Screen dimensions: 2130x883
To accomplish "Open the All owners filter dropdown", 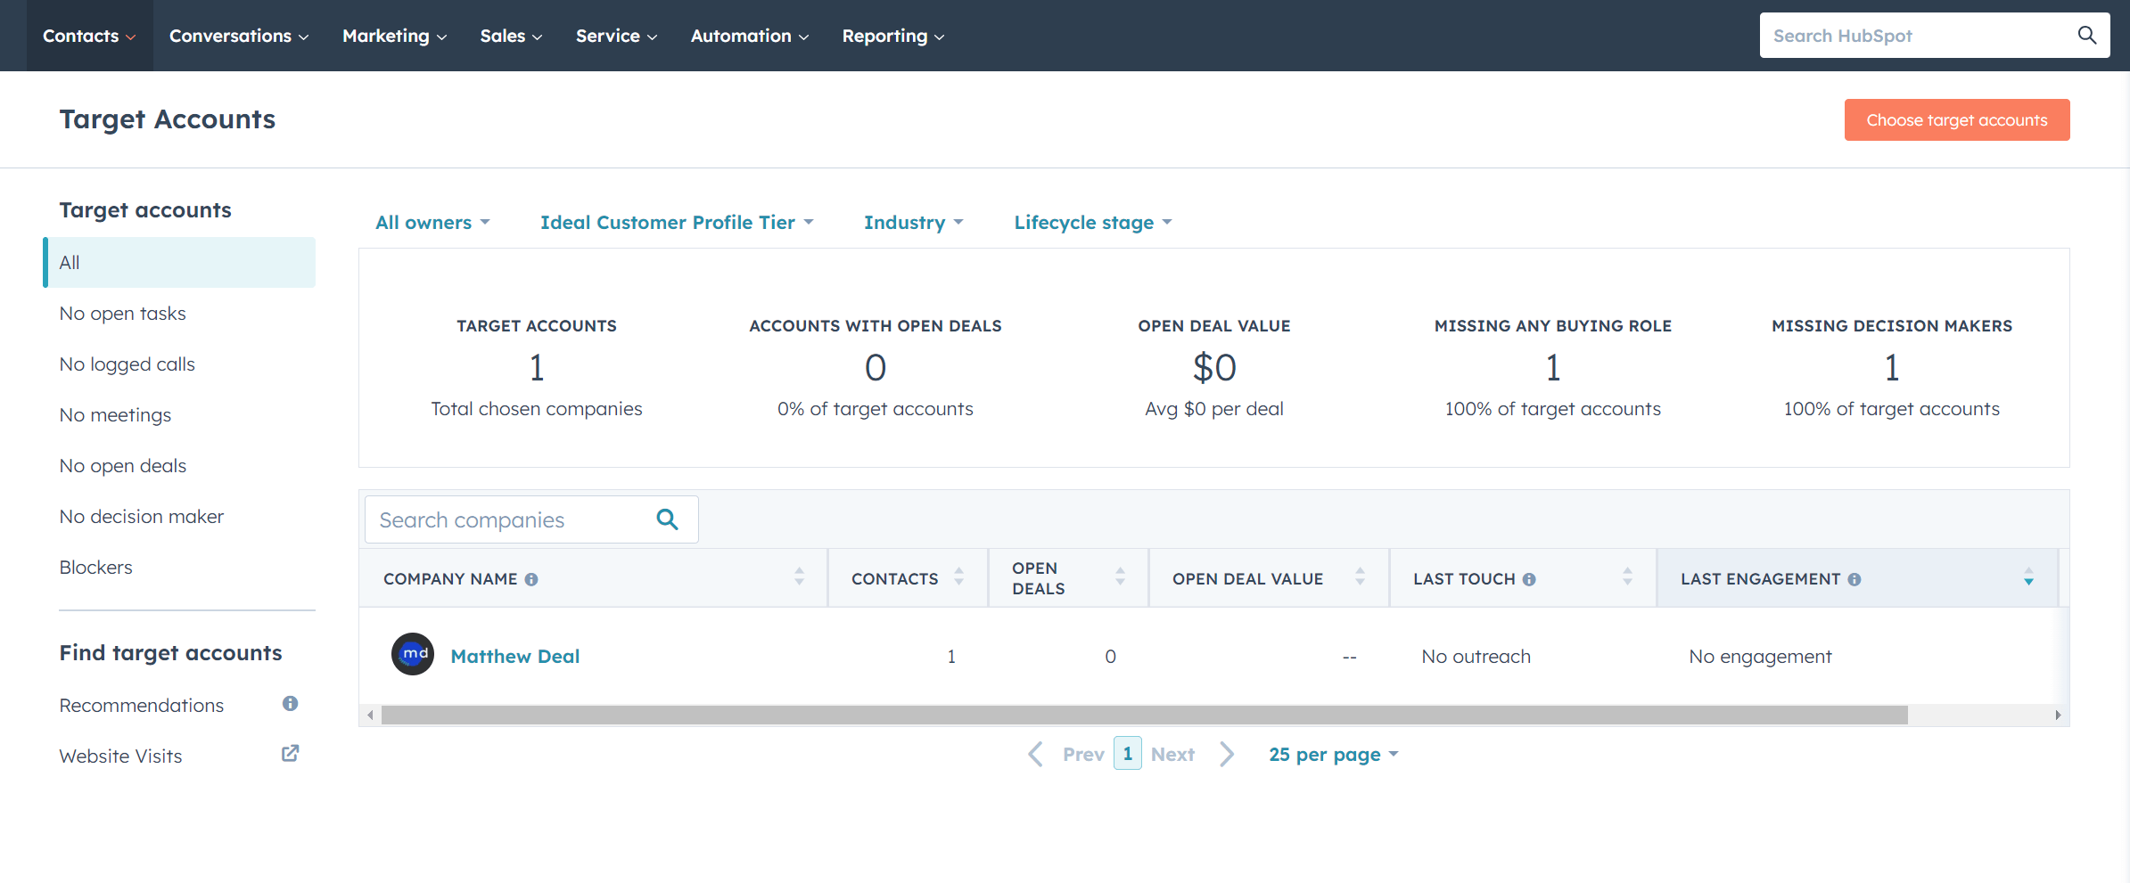I will [432, 222].
